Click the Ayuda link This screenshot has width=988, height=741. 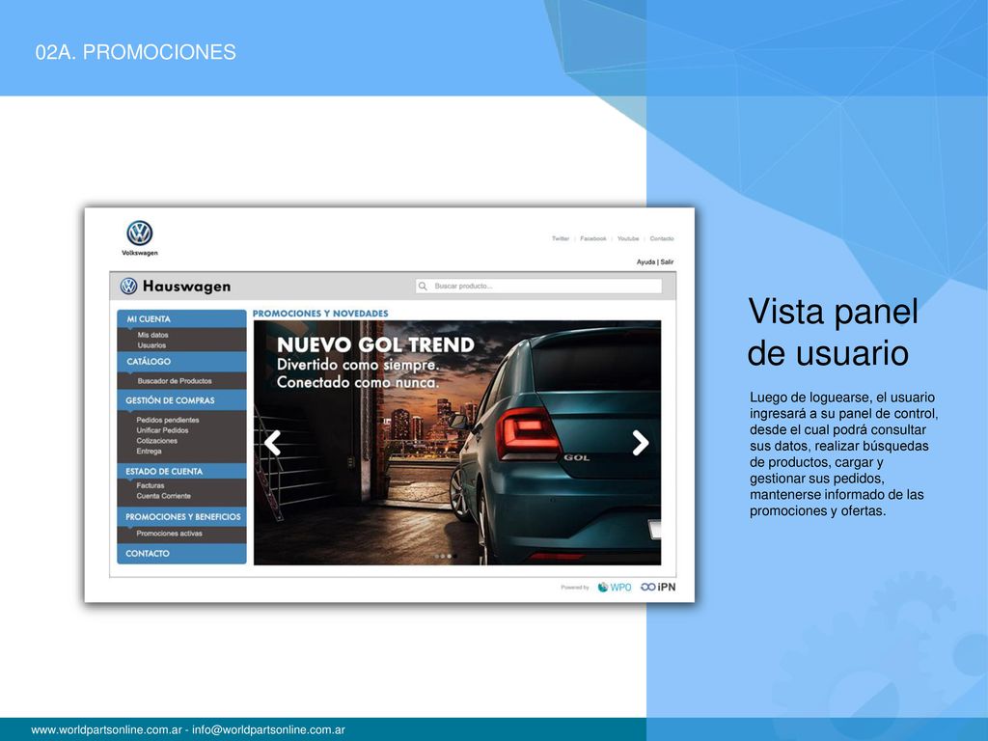point(645,262)
